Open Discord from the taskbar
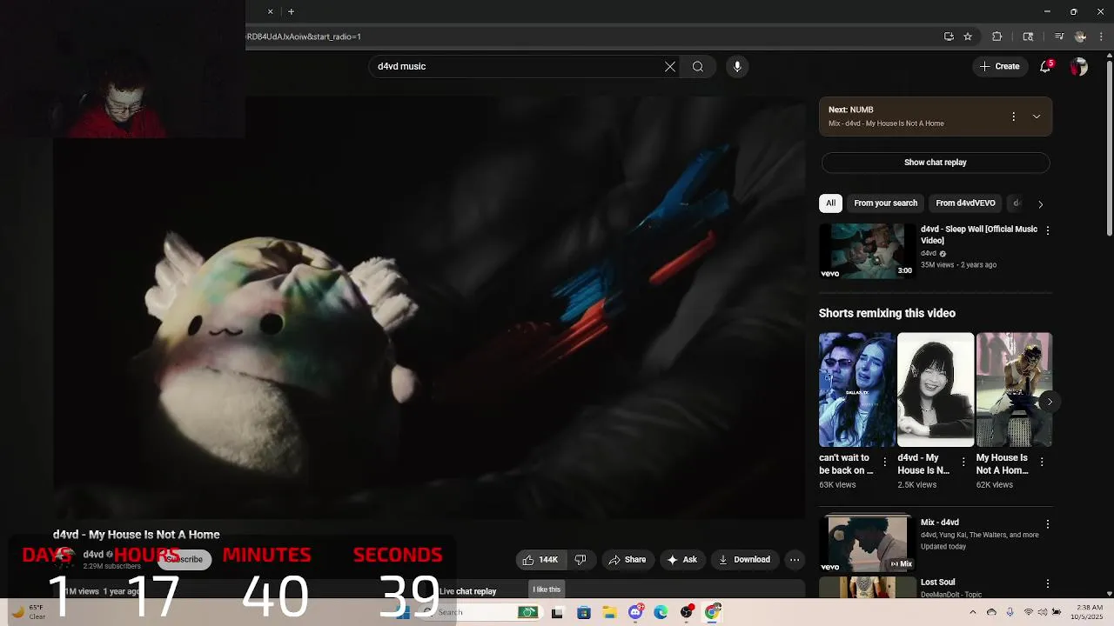Image resolution: width=1114 pixels, height=626 pixels. point(636,612)
